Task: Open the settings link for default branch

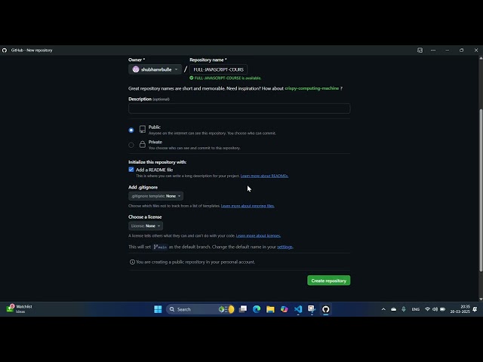Action: pyautogui.click(x=285, y=247)
